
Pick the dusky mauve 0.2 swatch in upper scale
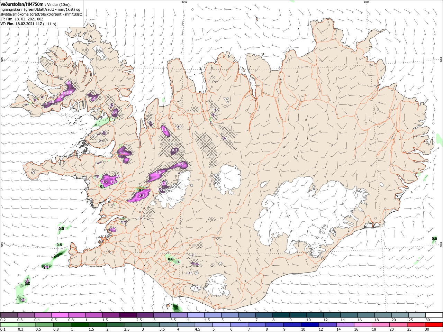point(9,315)
